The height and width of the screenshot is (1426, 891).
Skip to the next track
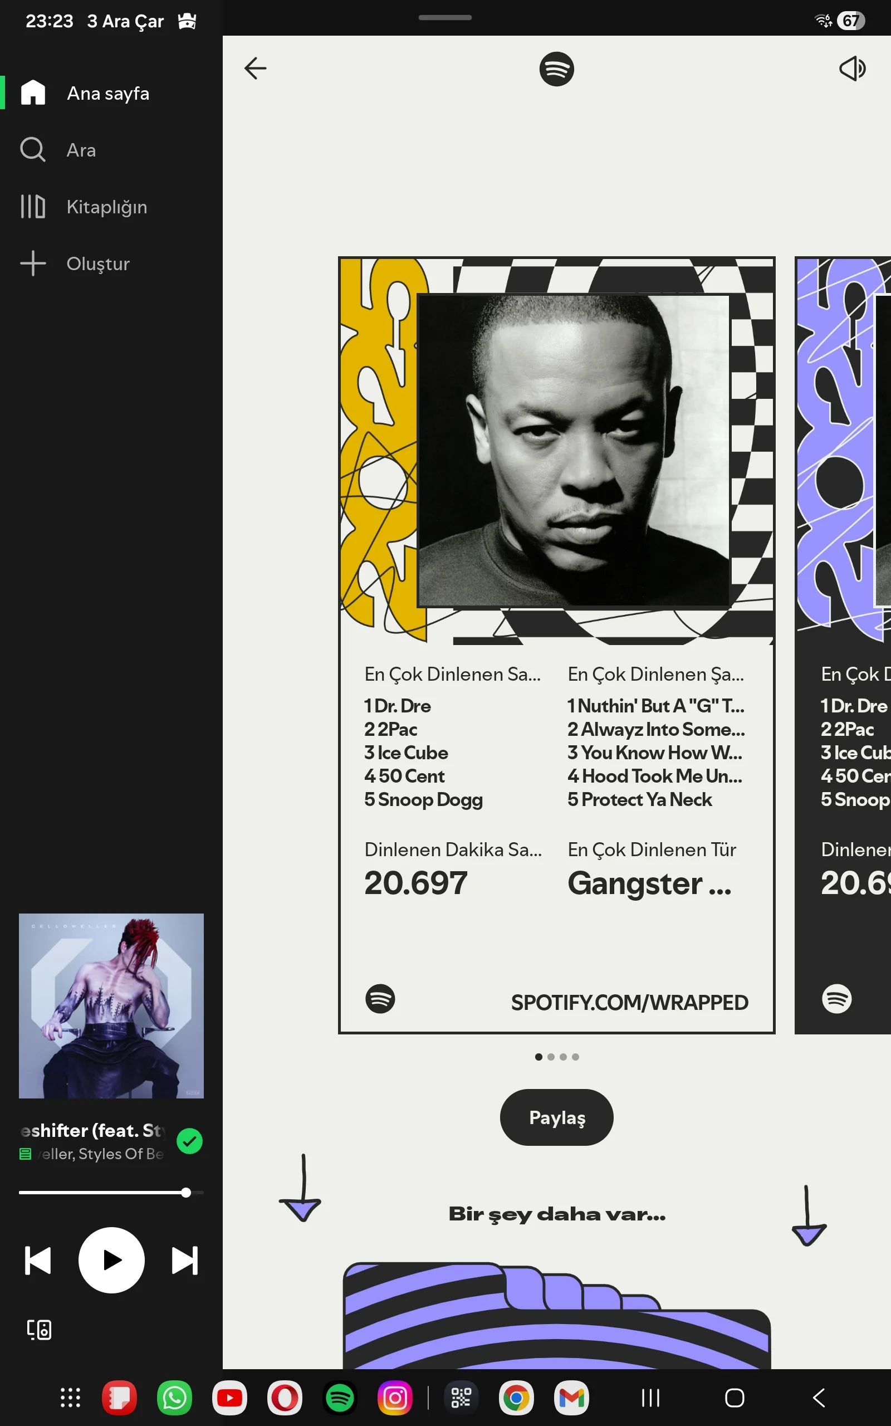184,1261
